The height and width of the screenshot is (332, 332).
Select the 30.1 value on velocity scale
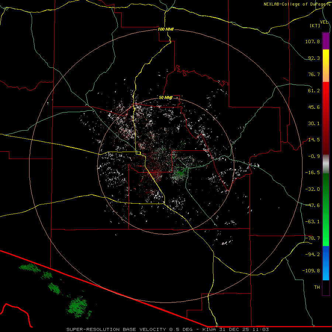(x=314, y=124)
